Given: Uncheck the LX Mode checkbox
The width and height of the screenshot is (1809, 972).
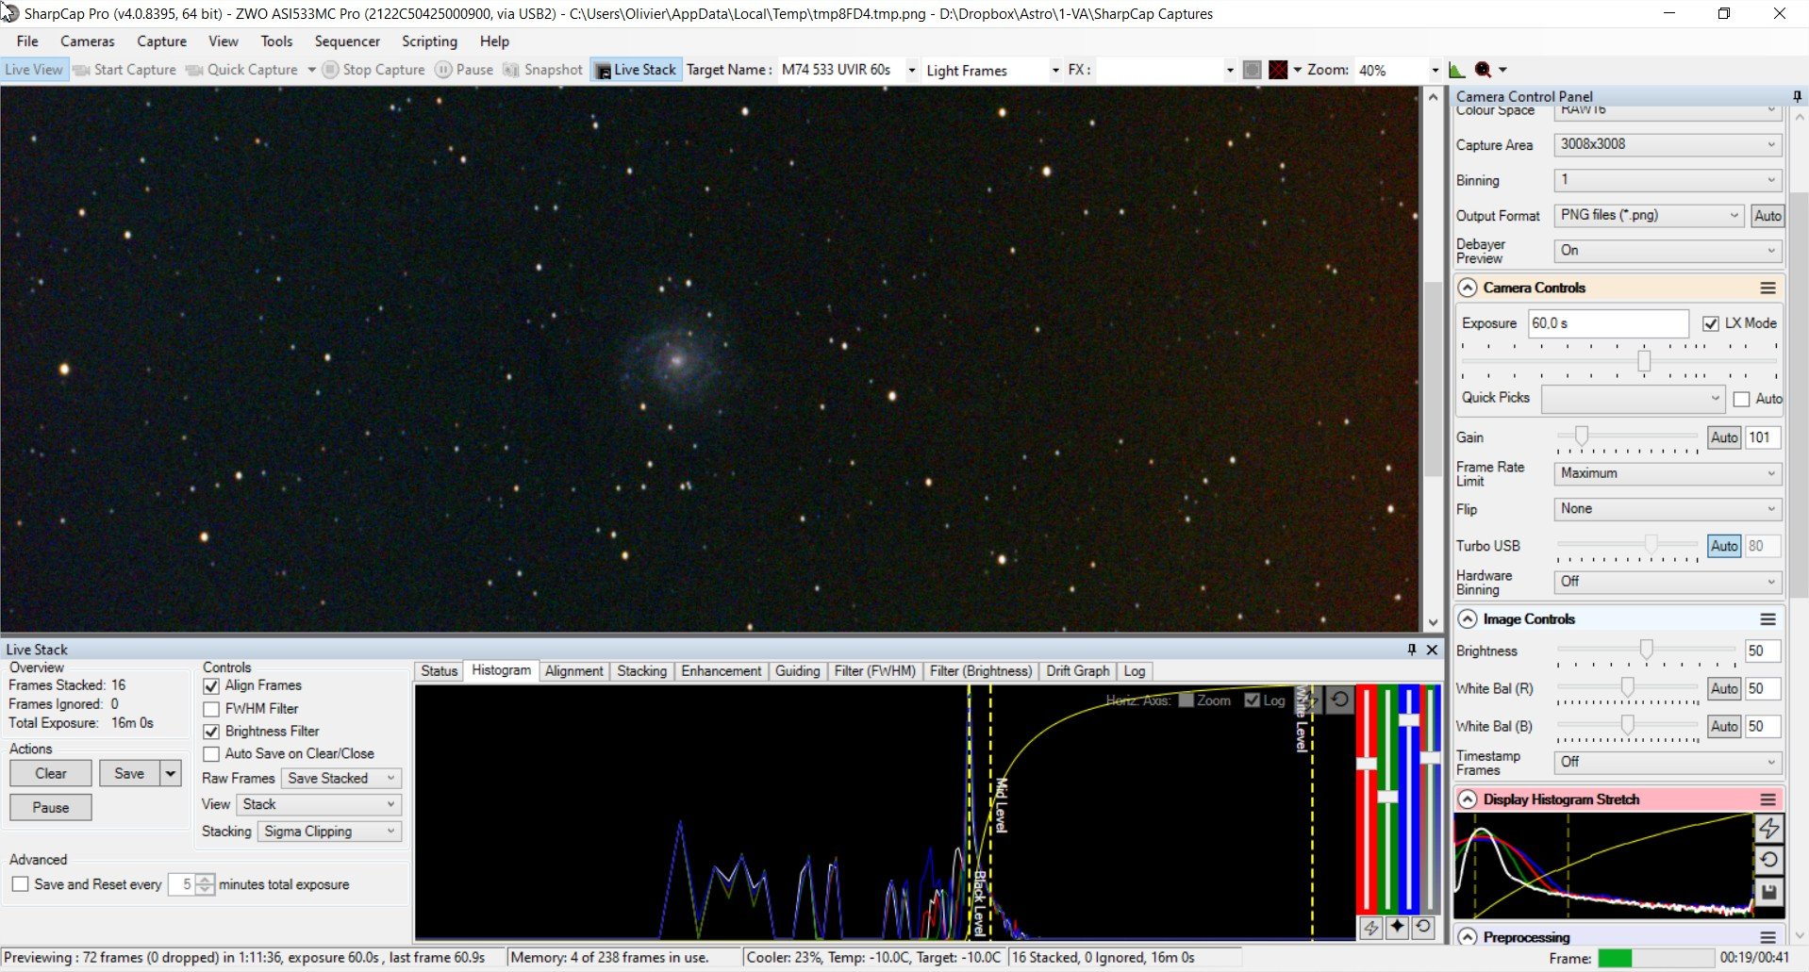Looking at the screenshot, I should click(1710, 323).
